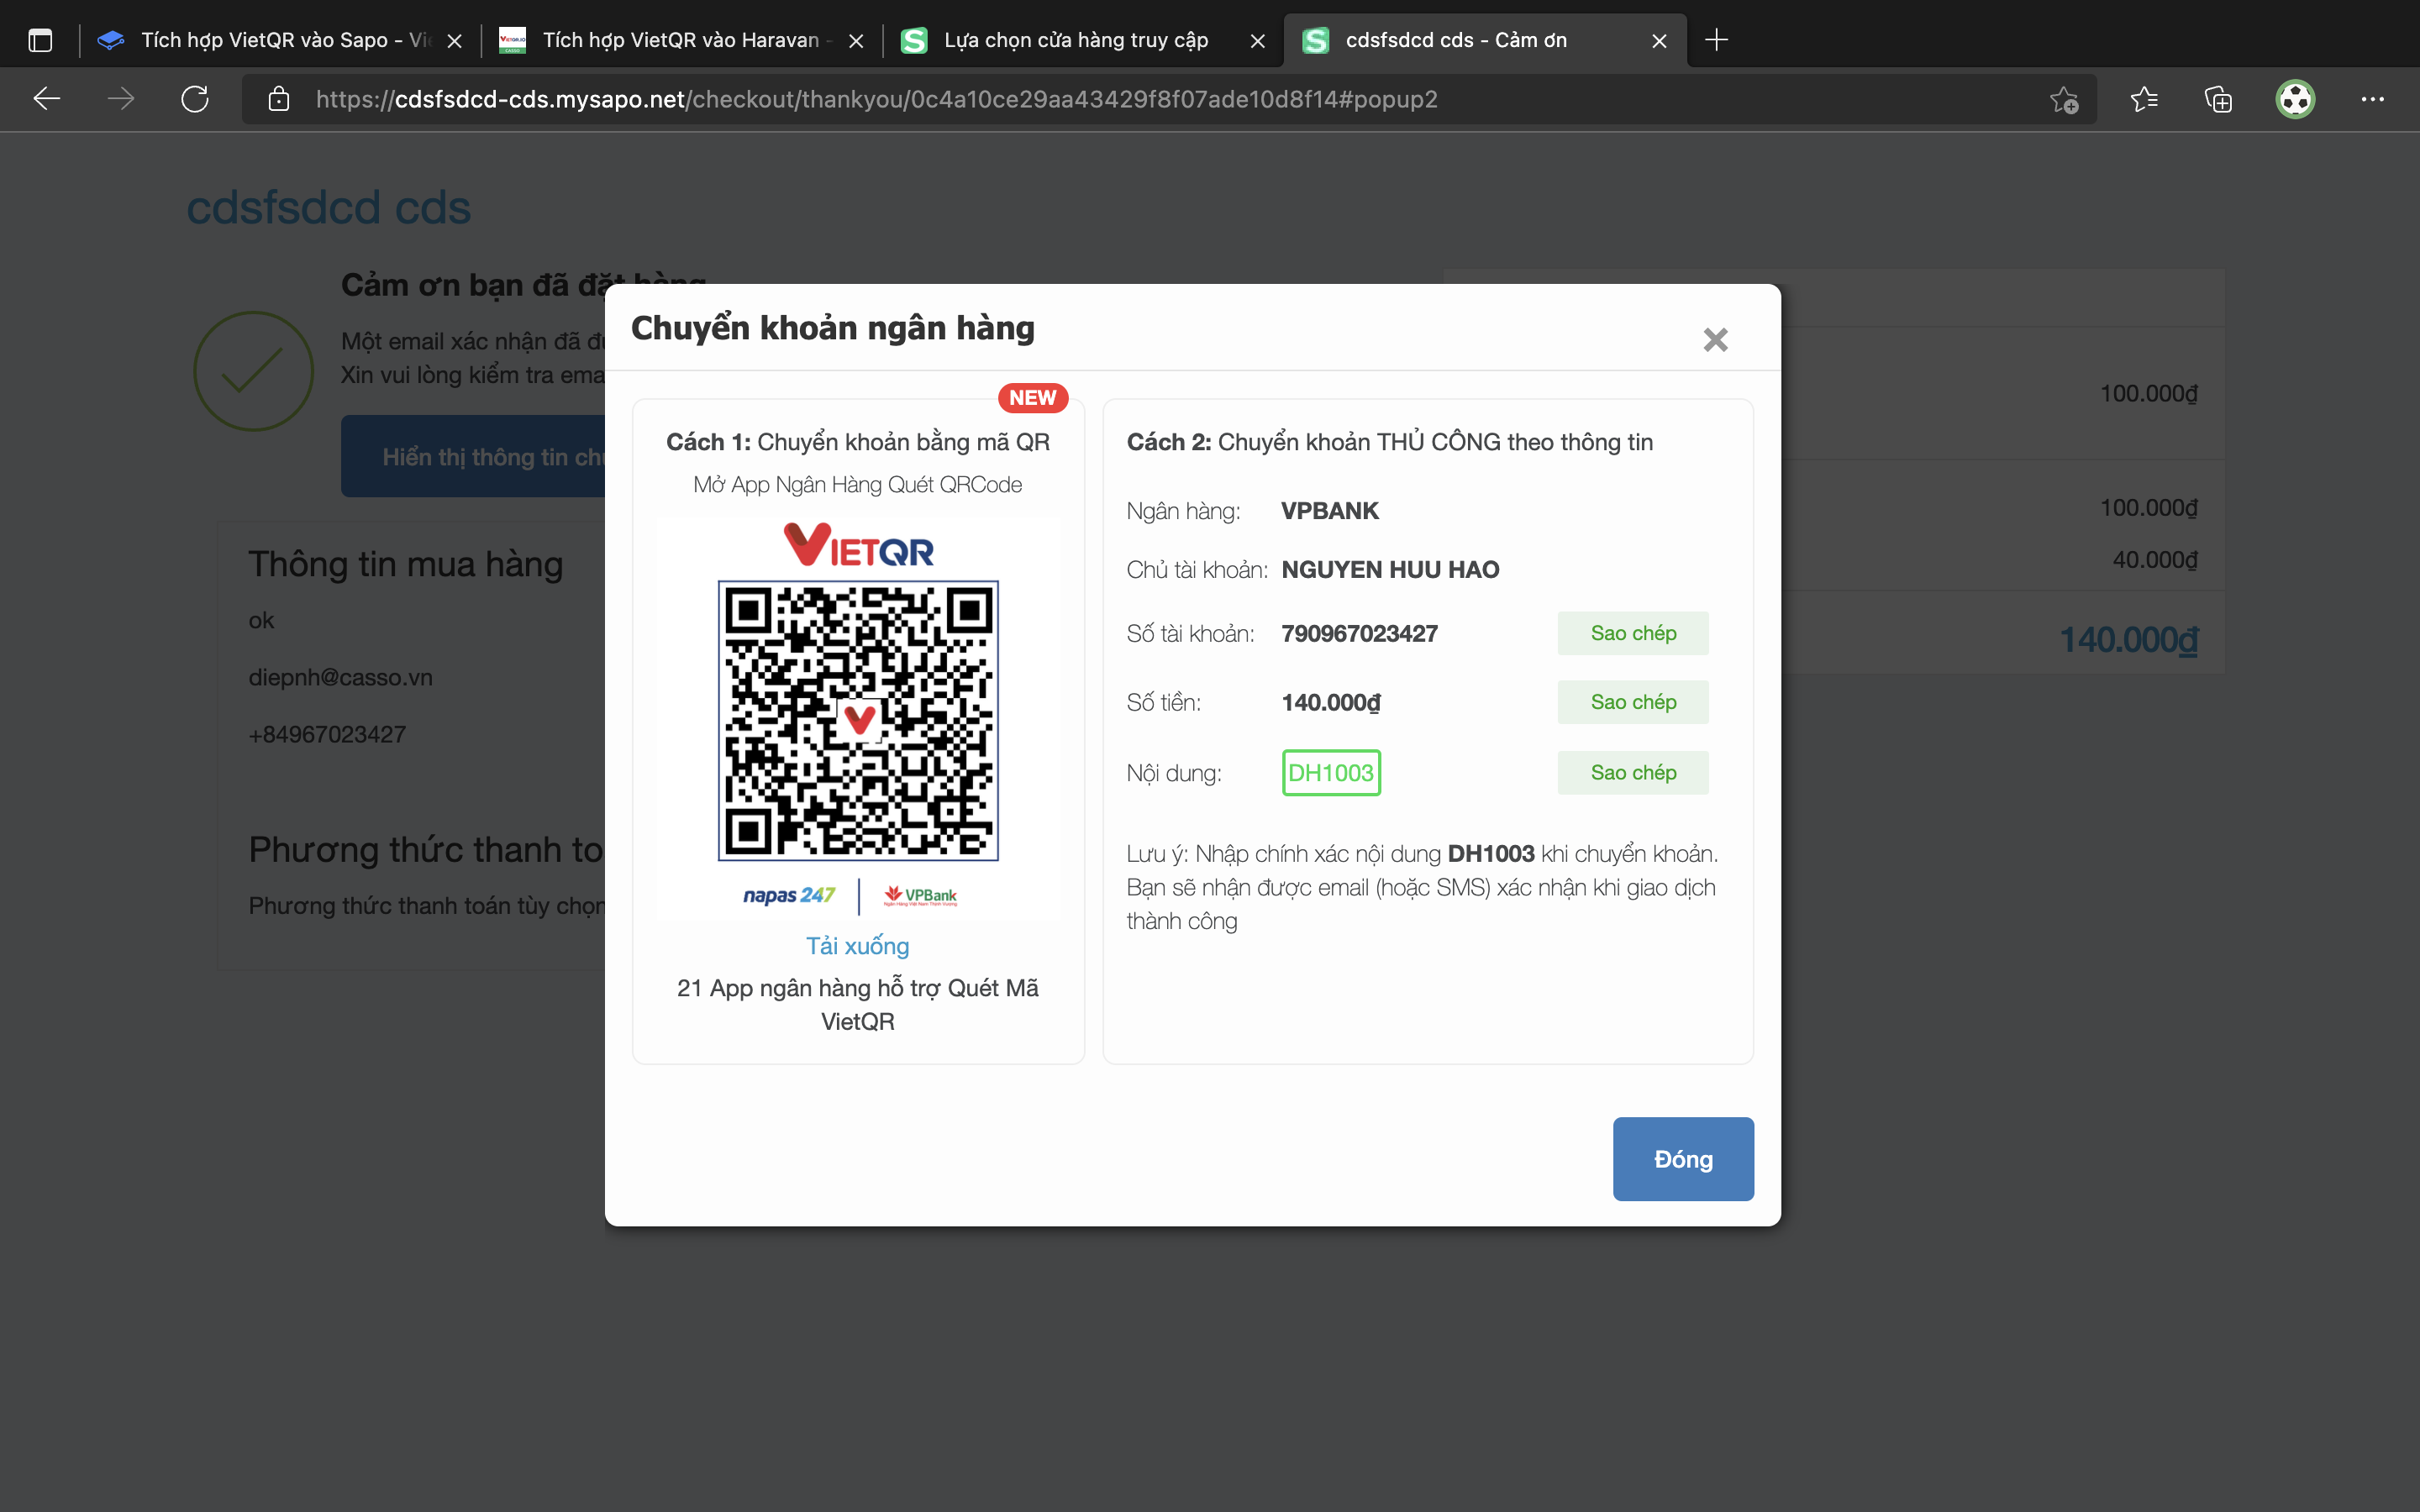
Task: Click the Tải xuống download link
Action: (x=857, y=945)
